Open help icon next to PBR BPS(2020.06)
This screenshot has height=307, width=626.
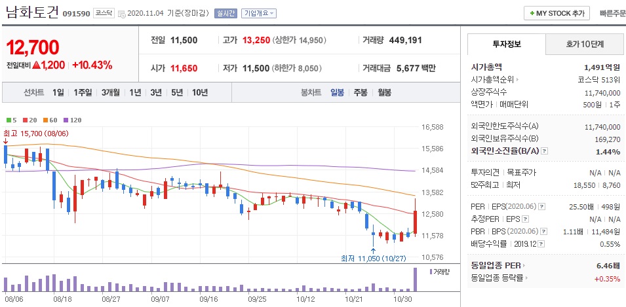coord(543,231)
